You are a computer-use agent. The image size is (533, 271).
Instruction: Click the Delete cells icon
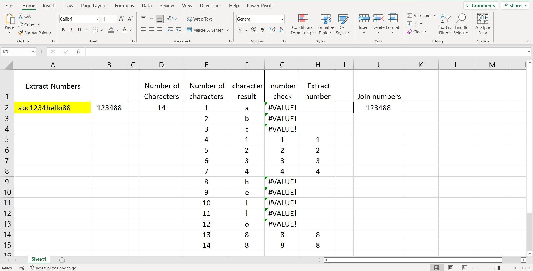point(378,19)
